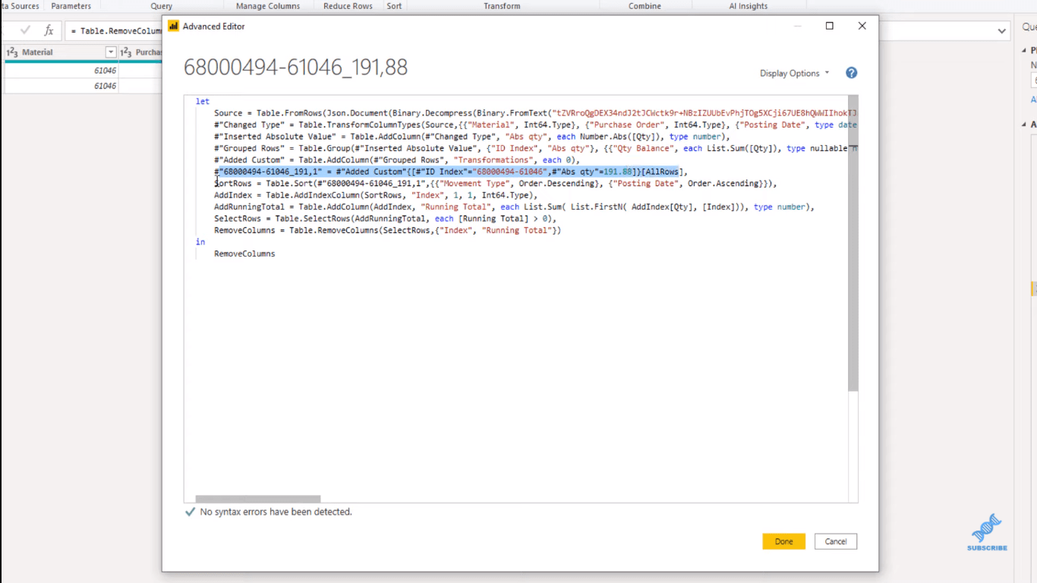The height and width of the screenshot is (583, 1037).
Task: Click the Sort ribbon group label
Action: [394, 6]
